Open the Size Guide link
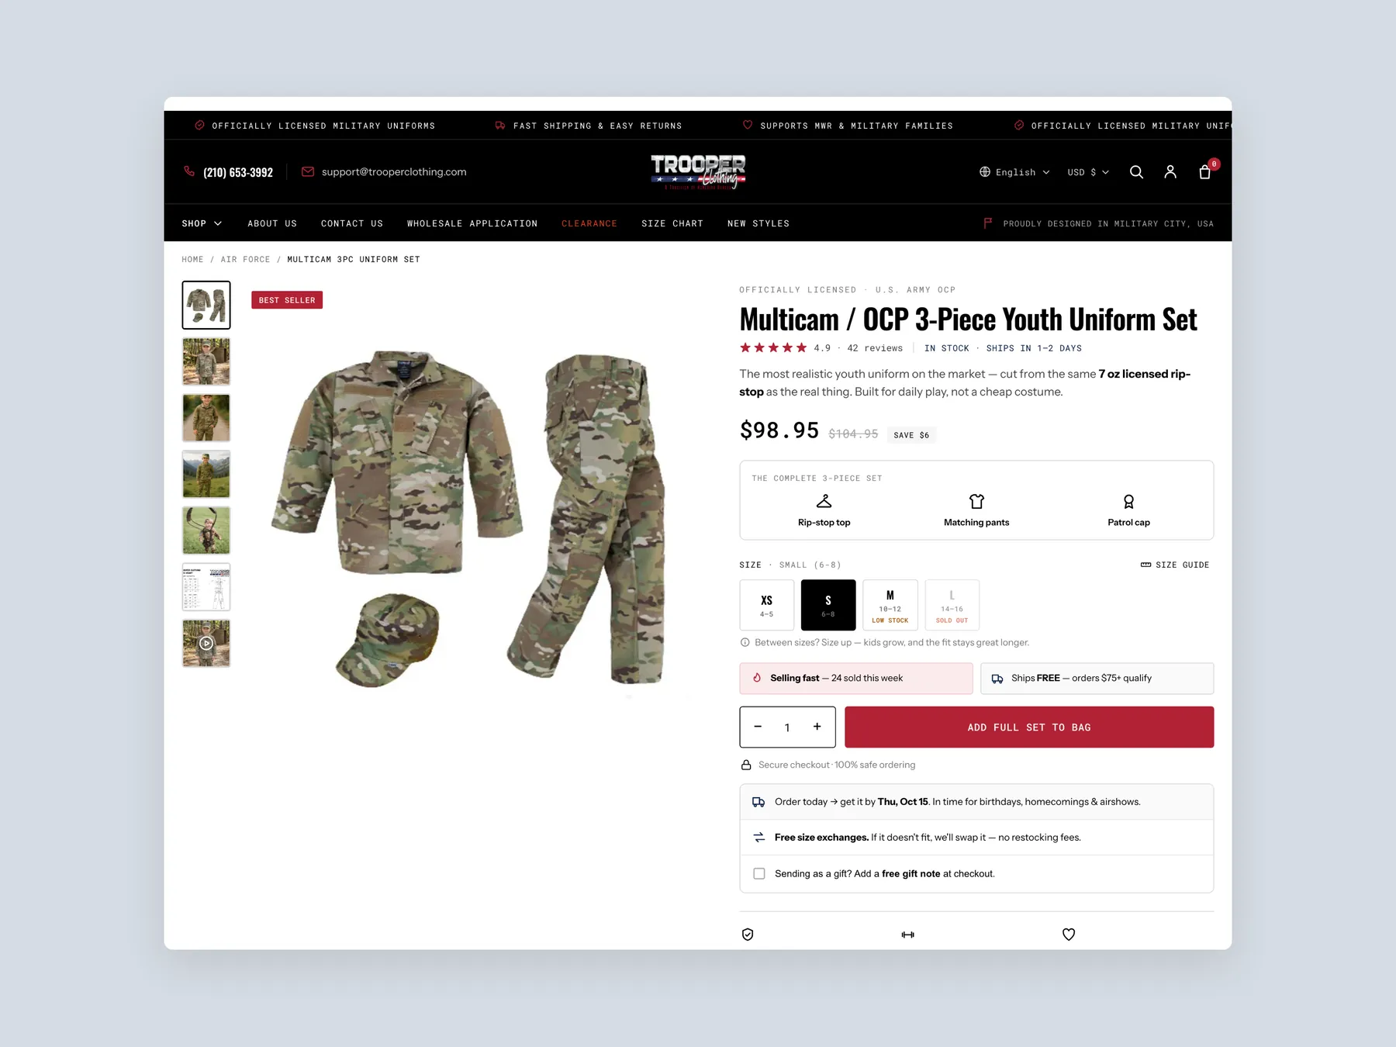This screenshot has height=1047, width=1396. (x=1175, y=565)
